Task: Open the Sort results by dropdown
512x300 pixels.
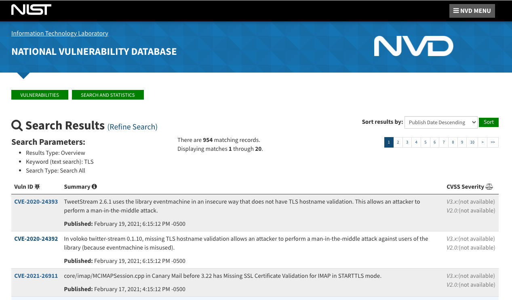Action: tap(441, 122)
